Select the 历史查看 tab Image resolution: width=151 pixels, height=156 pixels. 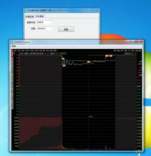(x=40, y=16)
